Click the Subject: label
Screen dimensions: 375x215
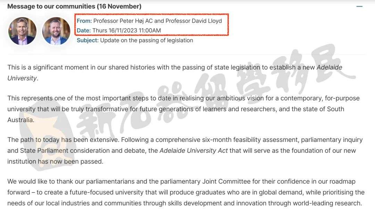(87, 40)
